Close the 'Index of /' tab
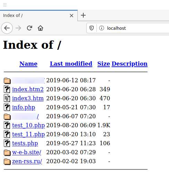The image size is (169, 176). tap(72, 16)
